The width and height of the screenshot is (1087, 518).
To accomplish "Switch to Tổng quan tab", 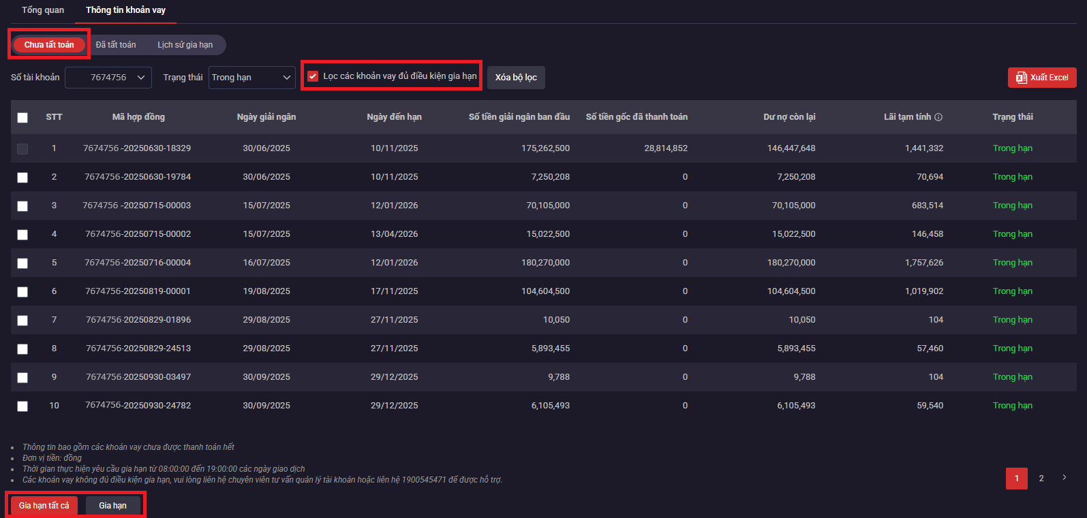I will tap(43, 10).
